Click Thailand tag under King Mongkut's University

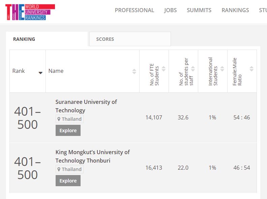[x=70, y=169]
